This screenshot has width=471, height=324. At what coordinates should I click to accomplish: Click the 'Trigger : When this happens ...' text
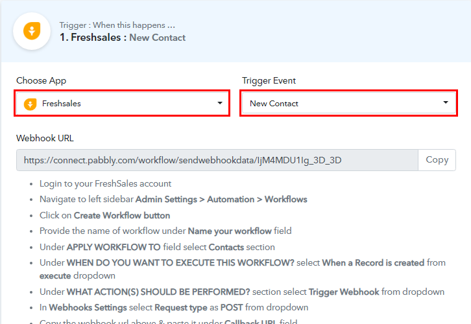[x=117, y=25]
